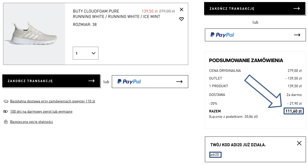Click ZAKOŃCZ TRANSAKCJĘ button below the cart item

coord(51,81)
